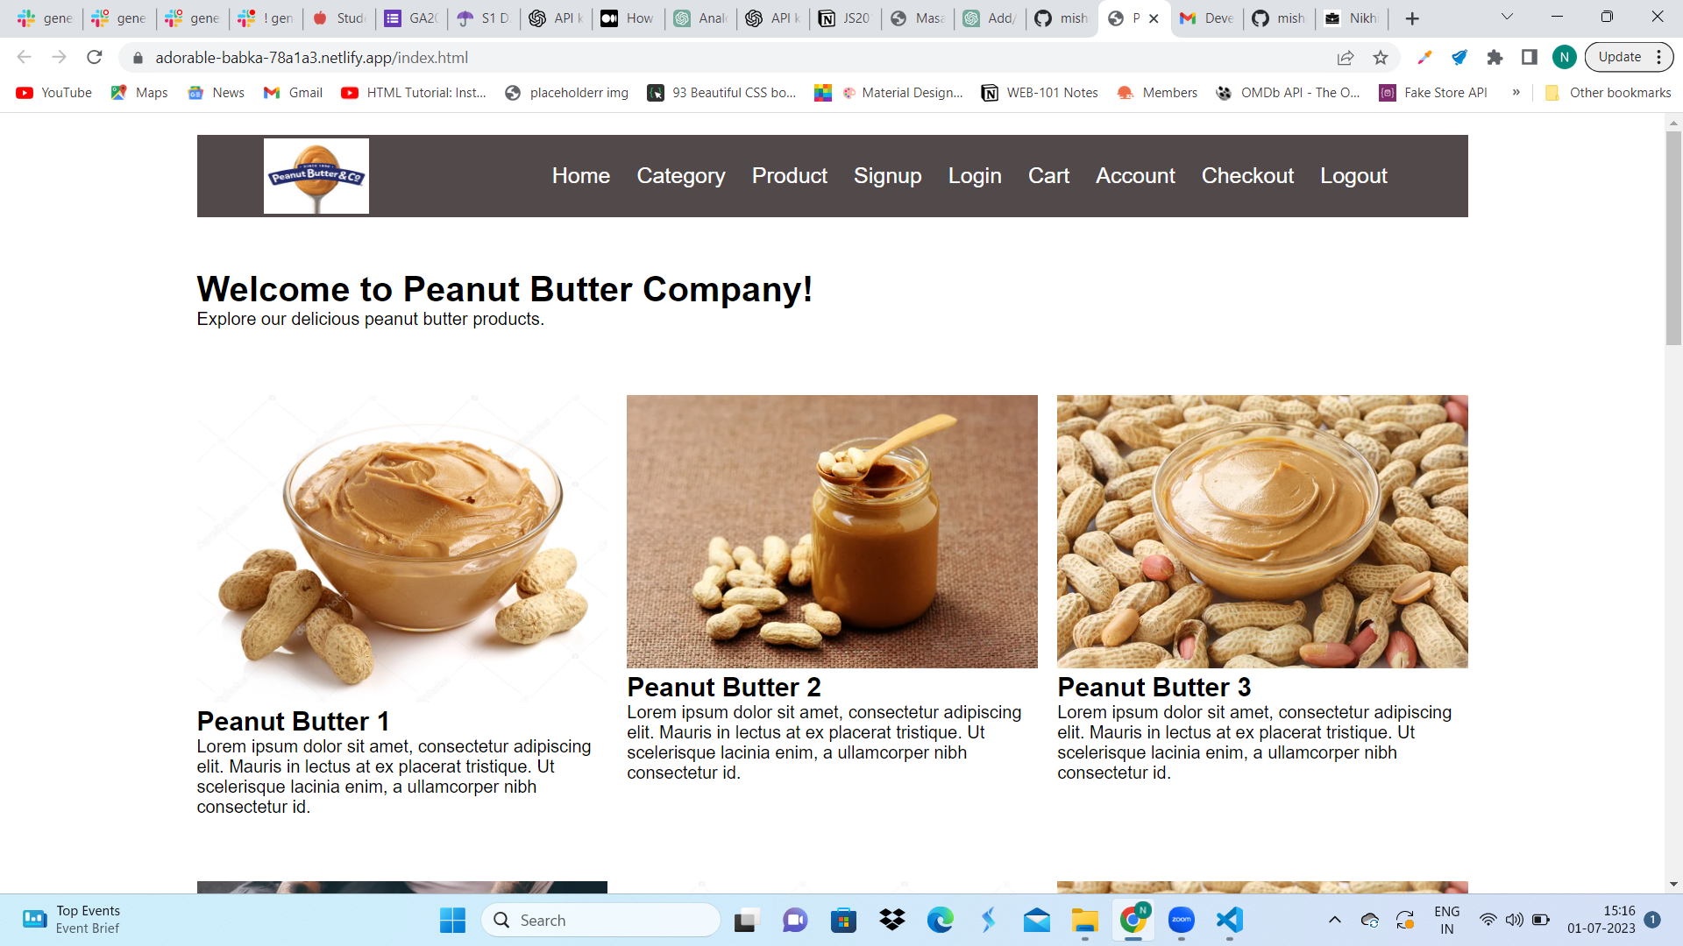1683x946 pixels.
Task: Select Category in the site navigation
Action: pos(681,175)
